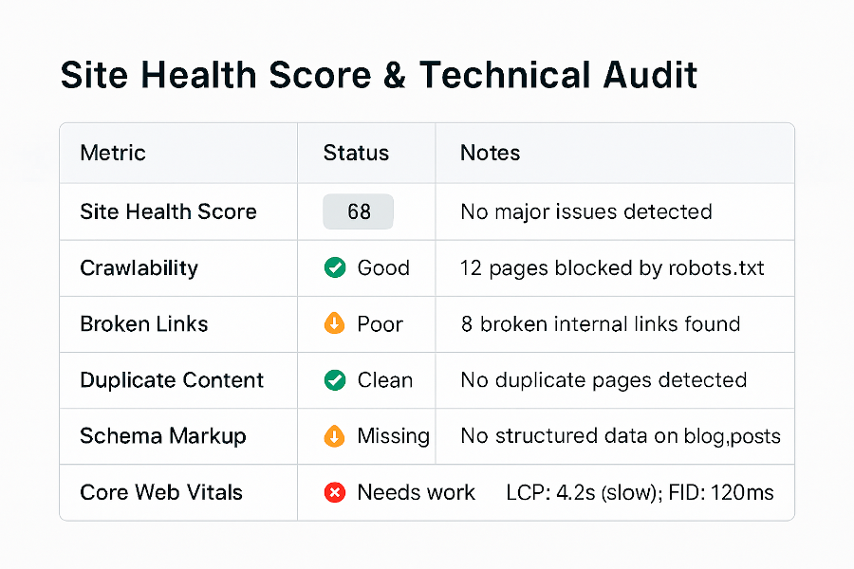
Task: Click the Schema Markup row label
Action: click(162, 436)
